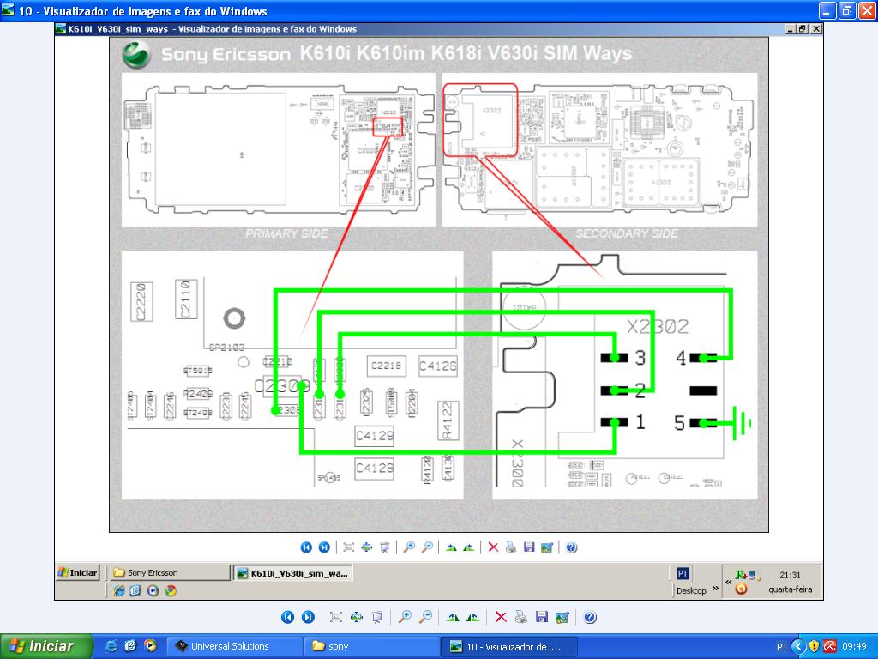
Task: Rotate image counterclockwise in bottom viewer toolbar
Action: [x=472, y=617]
